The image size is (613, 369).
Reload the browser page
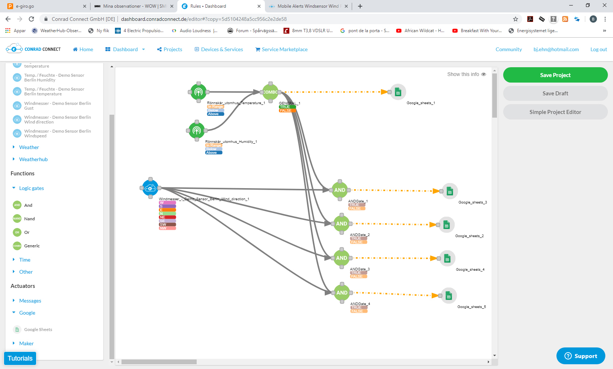point(31,19)
